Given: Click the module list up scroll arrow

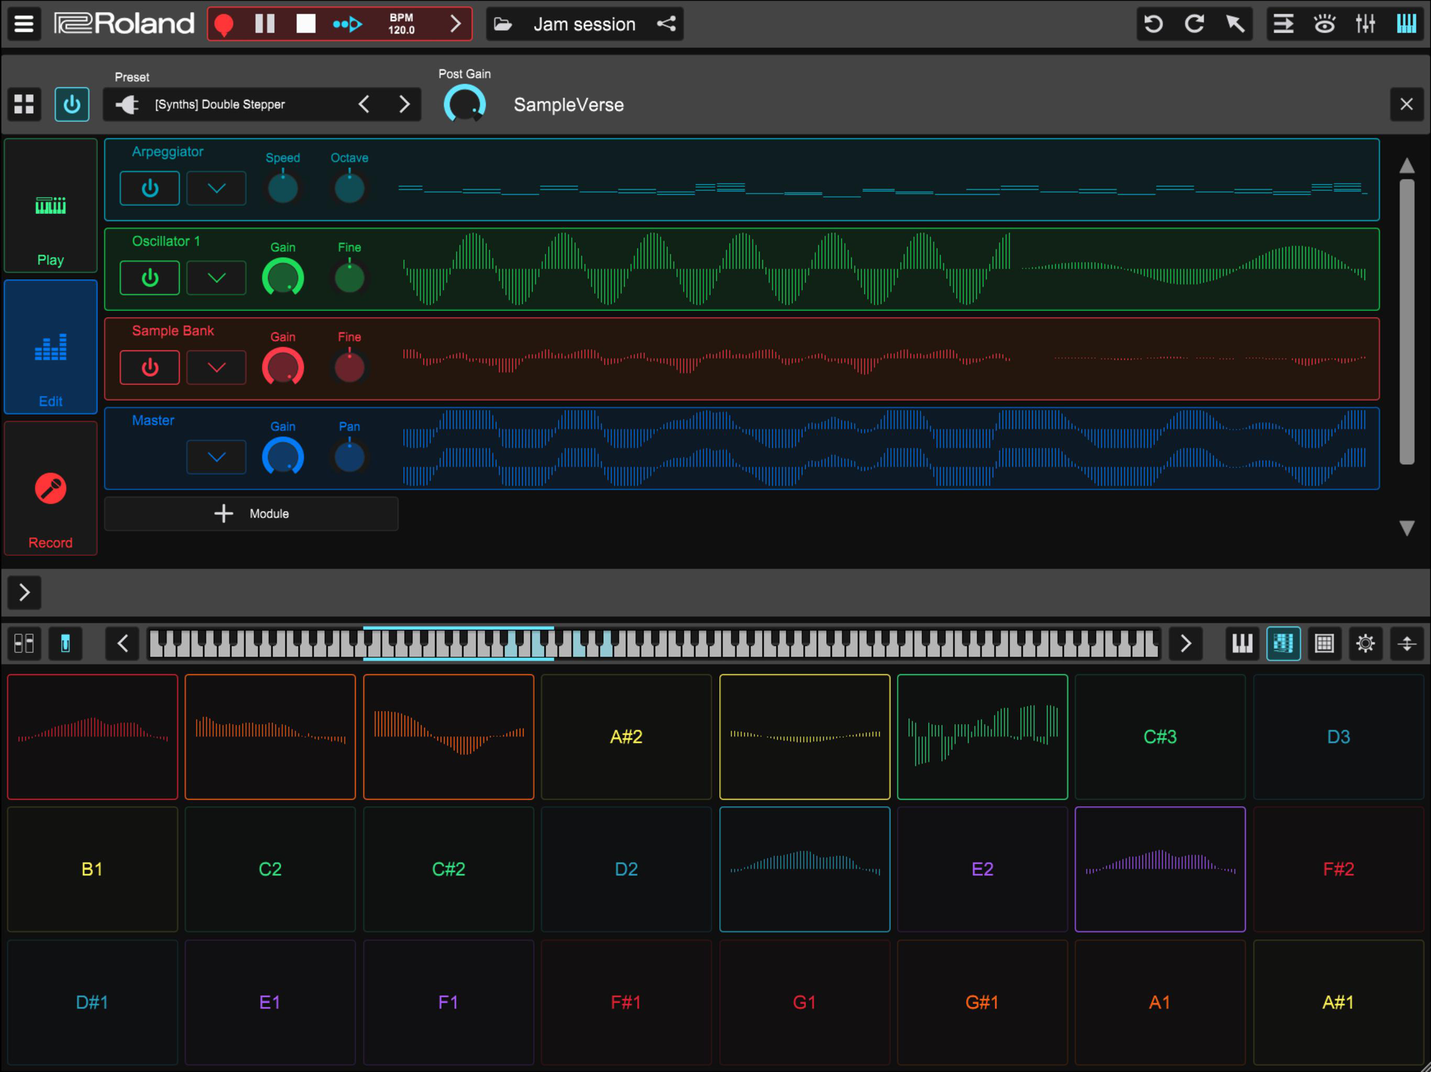Looking at the screenshot, I should pos(1406,165).
